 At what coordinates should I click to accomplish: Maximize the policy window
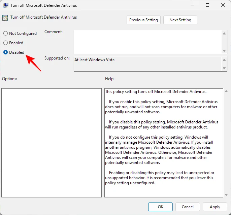207,5
